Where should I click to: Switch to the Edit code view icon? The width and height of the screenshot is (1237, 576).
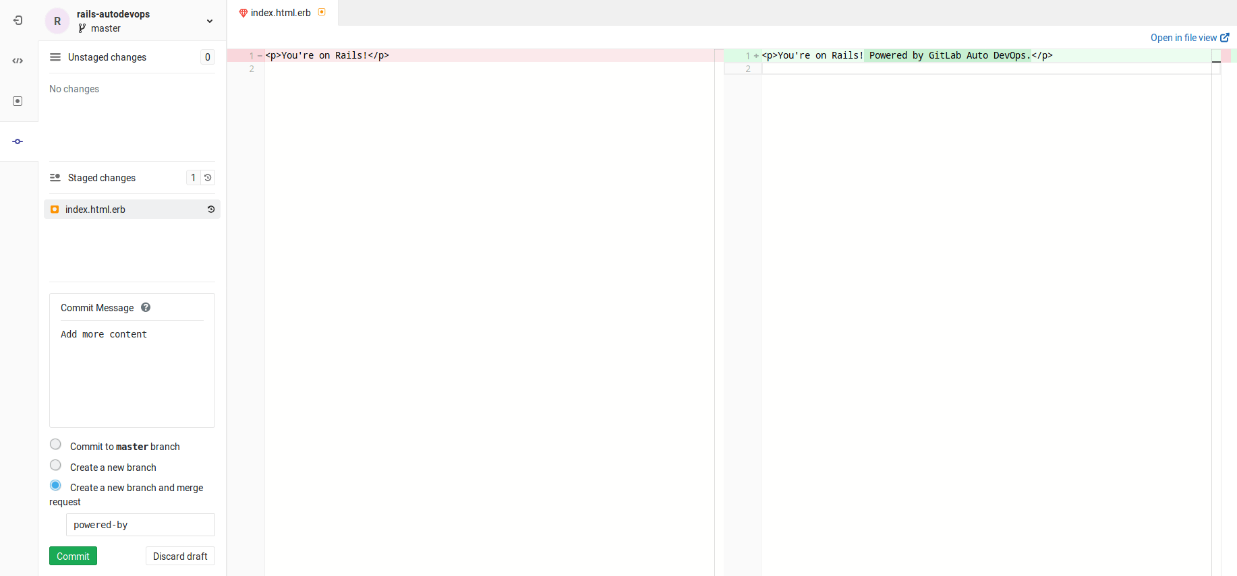[18, 61]
